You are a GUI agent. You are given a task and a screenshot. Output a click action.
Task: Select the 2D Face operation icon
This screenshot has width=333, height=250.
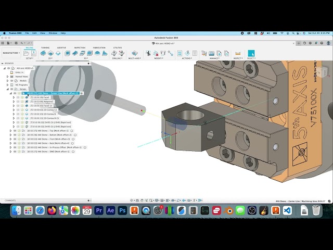point(58,53)
